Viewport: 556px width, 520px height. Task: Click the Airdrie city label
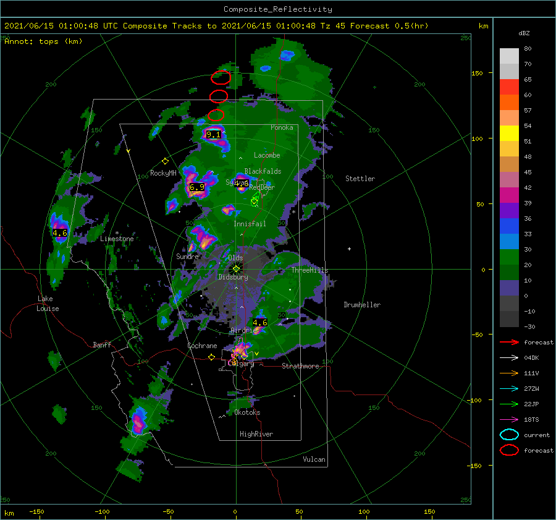pos(243,330)
